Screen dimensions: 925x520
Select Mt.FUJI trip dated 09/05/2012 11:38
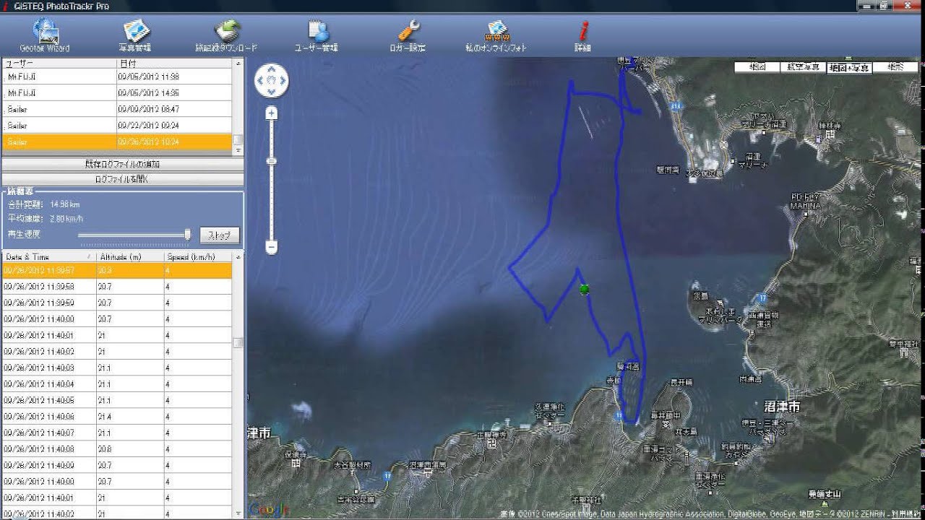pos(117,76)
